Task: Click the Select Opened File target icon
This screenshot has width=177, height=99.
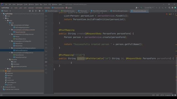Action: [x=30, y=11]
